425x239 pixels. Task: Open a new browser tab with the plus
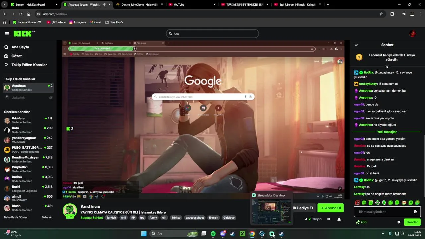tap(328, 5)
